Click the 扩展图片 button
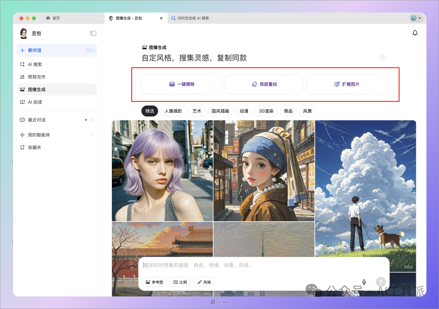Image resolution: width=439 pixels, height=309 pixels. click(x=347, y=84)
